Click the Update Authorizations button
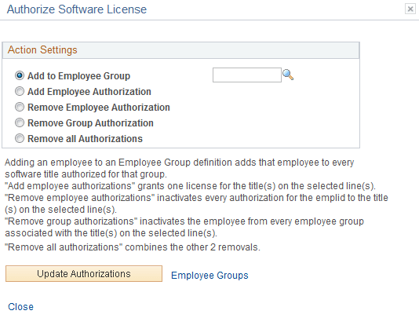Screen dimensions: 419x318 (84, 273)
